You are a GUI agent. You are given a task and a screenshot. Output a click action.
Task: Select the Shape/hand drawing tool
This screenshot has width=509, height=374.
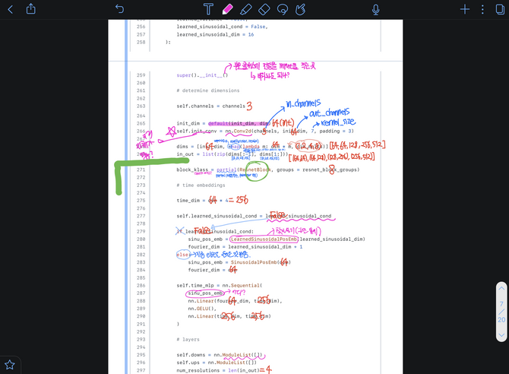click(301, 9)
